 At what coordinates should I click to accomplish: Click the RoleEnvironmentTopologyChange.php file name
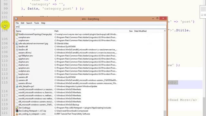tap(35, 34)
